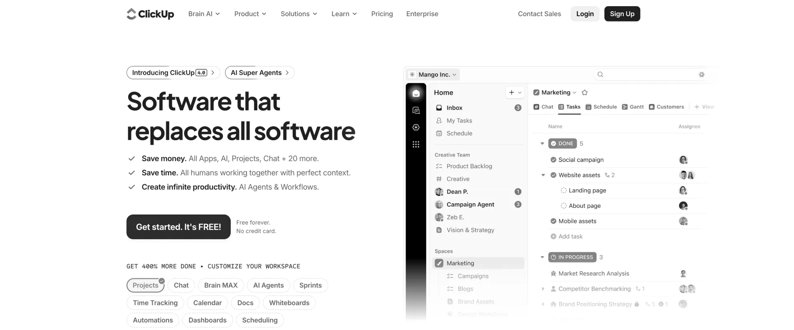This screenshot has height=330, width=794.
Task: Open the plus dropdown next to Home
Action: click(x=515, y=93)
